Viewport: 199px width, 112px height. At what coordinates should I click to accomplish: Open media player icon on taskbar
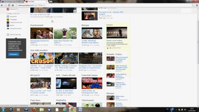pos(18,110)
